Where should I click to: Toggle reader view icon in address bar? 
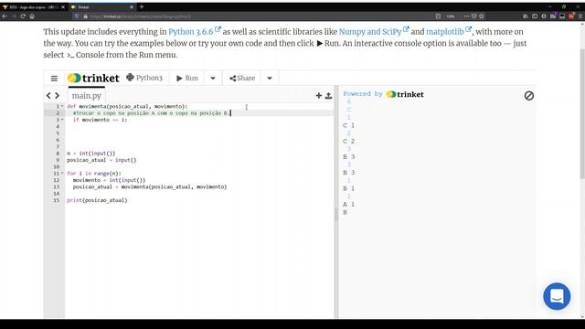tap(438, 16)
